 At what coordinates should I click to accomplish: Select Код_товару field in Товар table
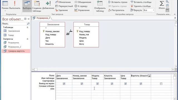coord(85,31)
